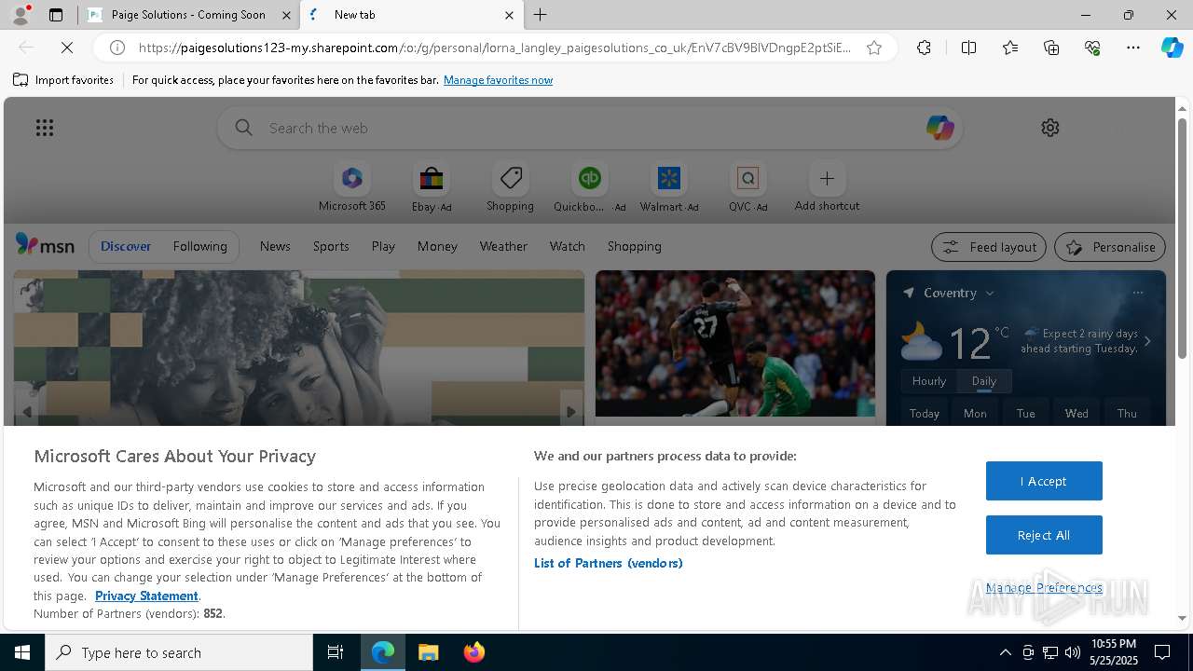
Task: Open Privacy Statement link
Action: point(146,596)
